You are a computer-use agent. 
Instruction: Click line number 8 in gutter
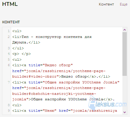(x=9, y=105)
